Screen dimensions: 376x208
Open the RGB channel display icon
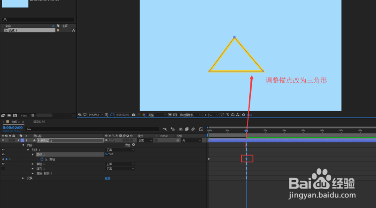[x=144, y=115]
